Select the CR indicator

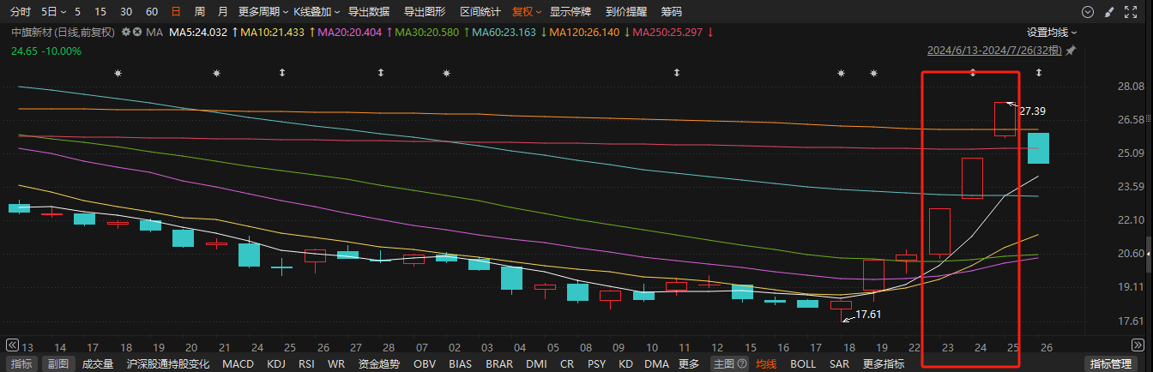coord(567,363)
